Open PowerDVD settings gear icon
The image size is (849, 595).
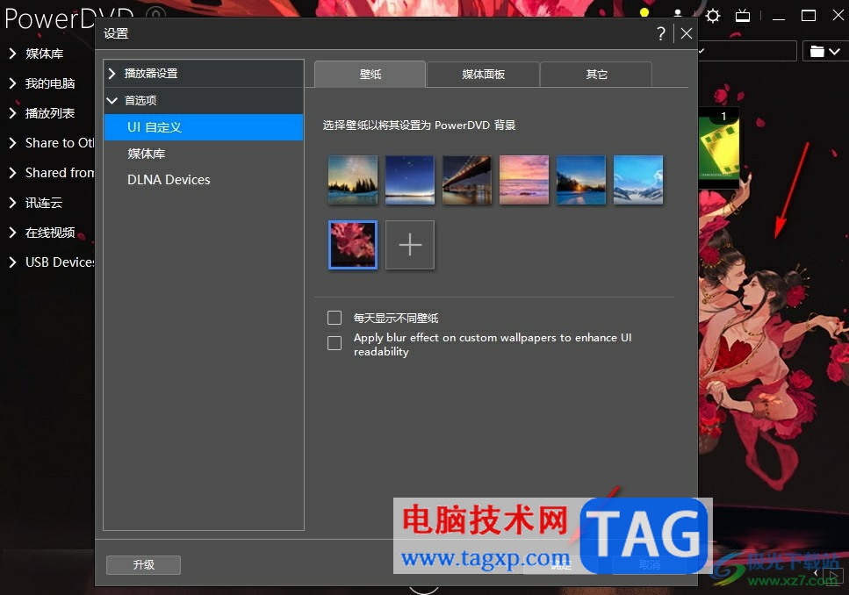(713, 16)
